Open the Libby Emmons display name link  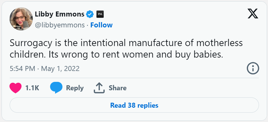click(59, 14)
